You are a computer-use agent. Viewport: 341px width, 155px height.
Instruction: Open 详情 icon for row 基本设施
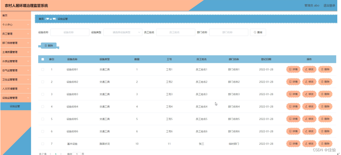coord(290,144)
